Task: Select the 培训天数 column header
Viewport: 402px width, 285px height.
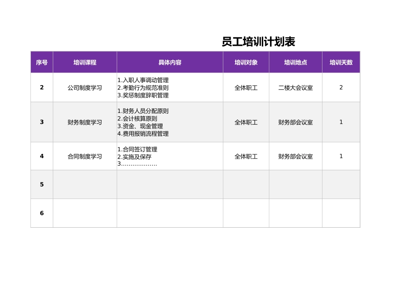Action: pos(341,61)
